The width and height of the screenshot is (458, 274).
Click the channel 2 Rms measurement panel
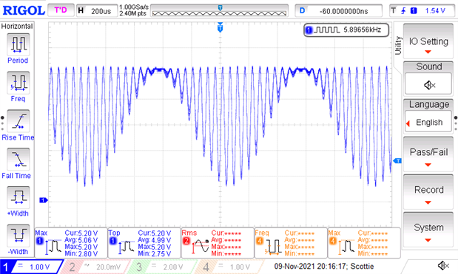[218, 243]
